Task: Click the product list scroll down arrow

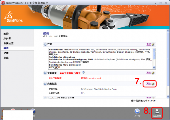Action: point(154,67)
